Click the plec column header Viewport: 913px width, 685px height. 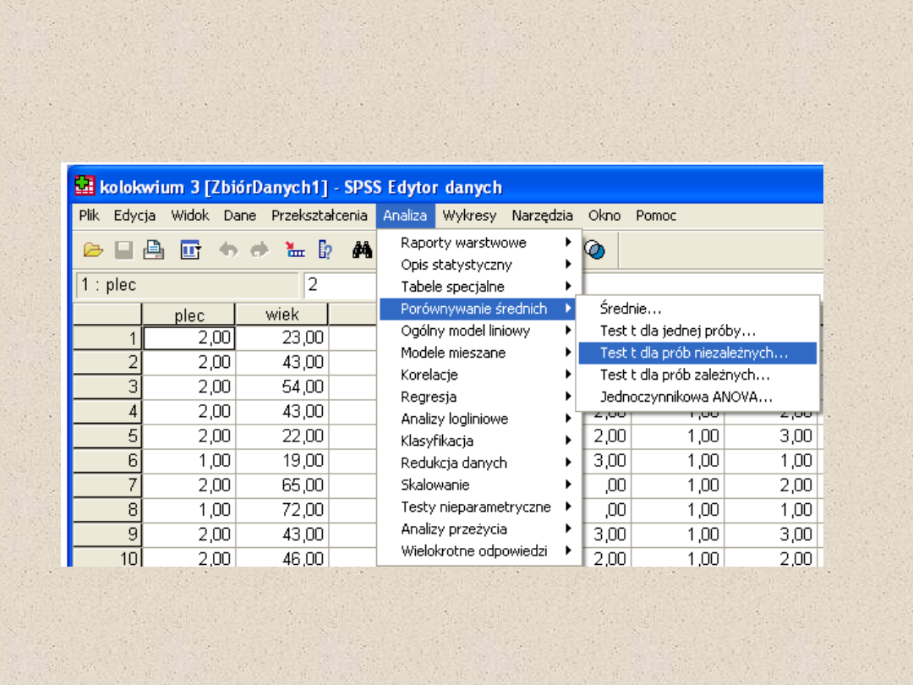point(189,315)
